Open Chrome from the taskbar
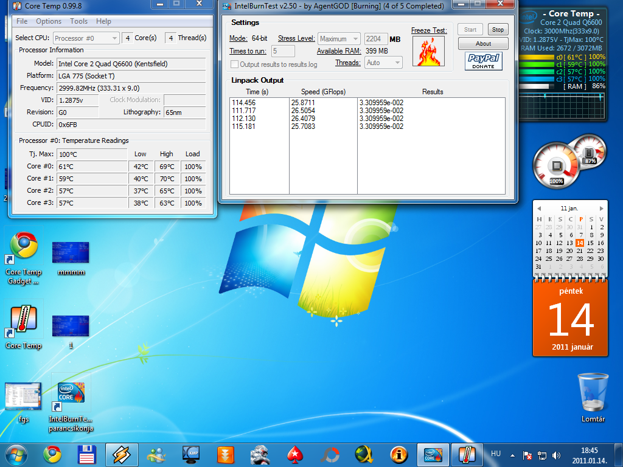The image size is (623, 467). [52, 455]
